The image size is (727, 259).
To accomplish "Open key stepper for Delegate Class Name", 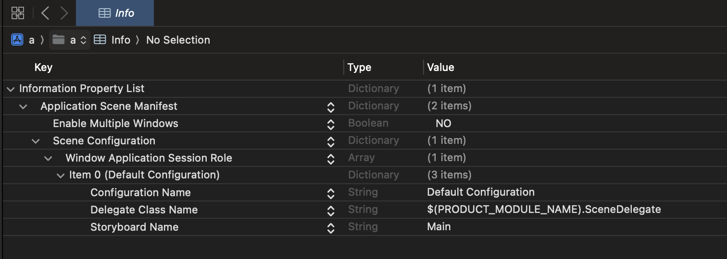I will (331, 210).
